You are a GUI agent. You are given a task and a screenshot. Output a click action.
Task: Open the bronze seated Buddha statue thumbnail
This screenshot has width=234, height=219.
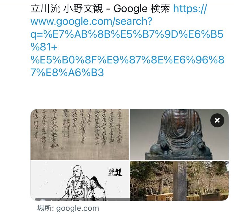[179, 134]
